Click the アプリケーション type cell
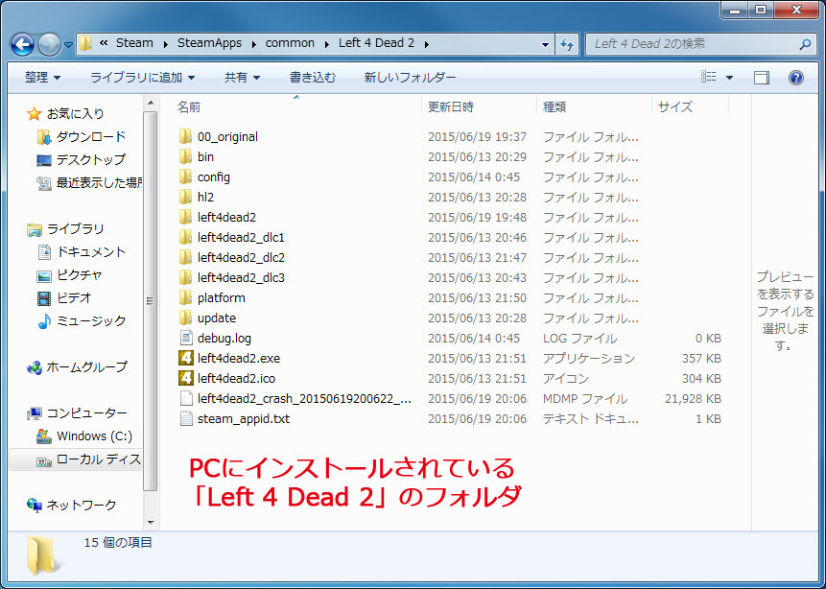826x589 pixels. 589,358
